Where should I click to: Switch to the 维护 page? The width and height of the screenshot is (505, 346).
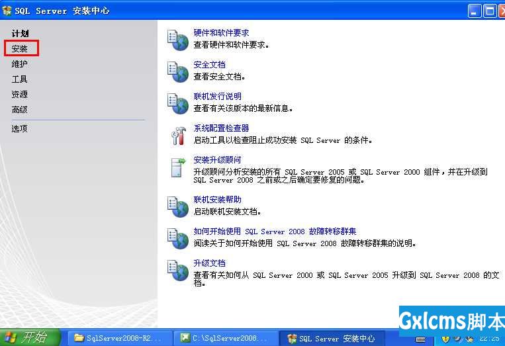(20, 64)
